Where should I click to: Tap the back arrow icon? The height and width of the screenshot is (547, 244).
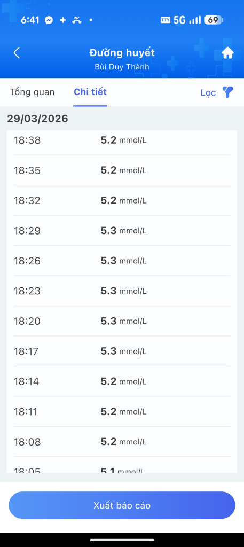tap(17, 53)
